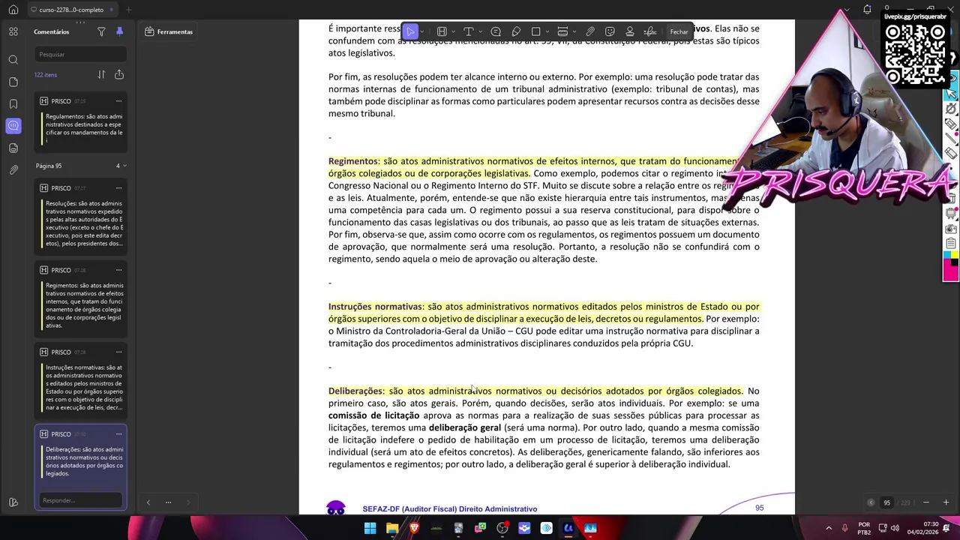Screen dimensions: 960x540
Task: Go to previous comment arrow
Action: (x=148, y=502)
